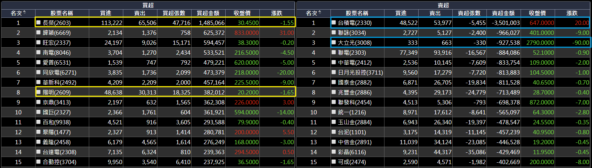
Task: Click the 買超金額 column header
Action: coord(208,13)
